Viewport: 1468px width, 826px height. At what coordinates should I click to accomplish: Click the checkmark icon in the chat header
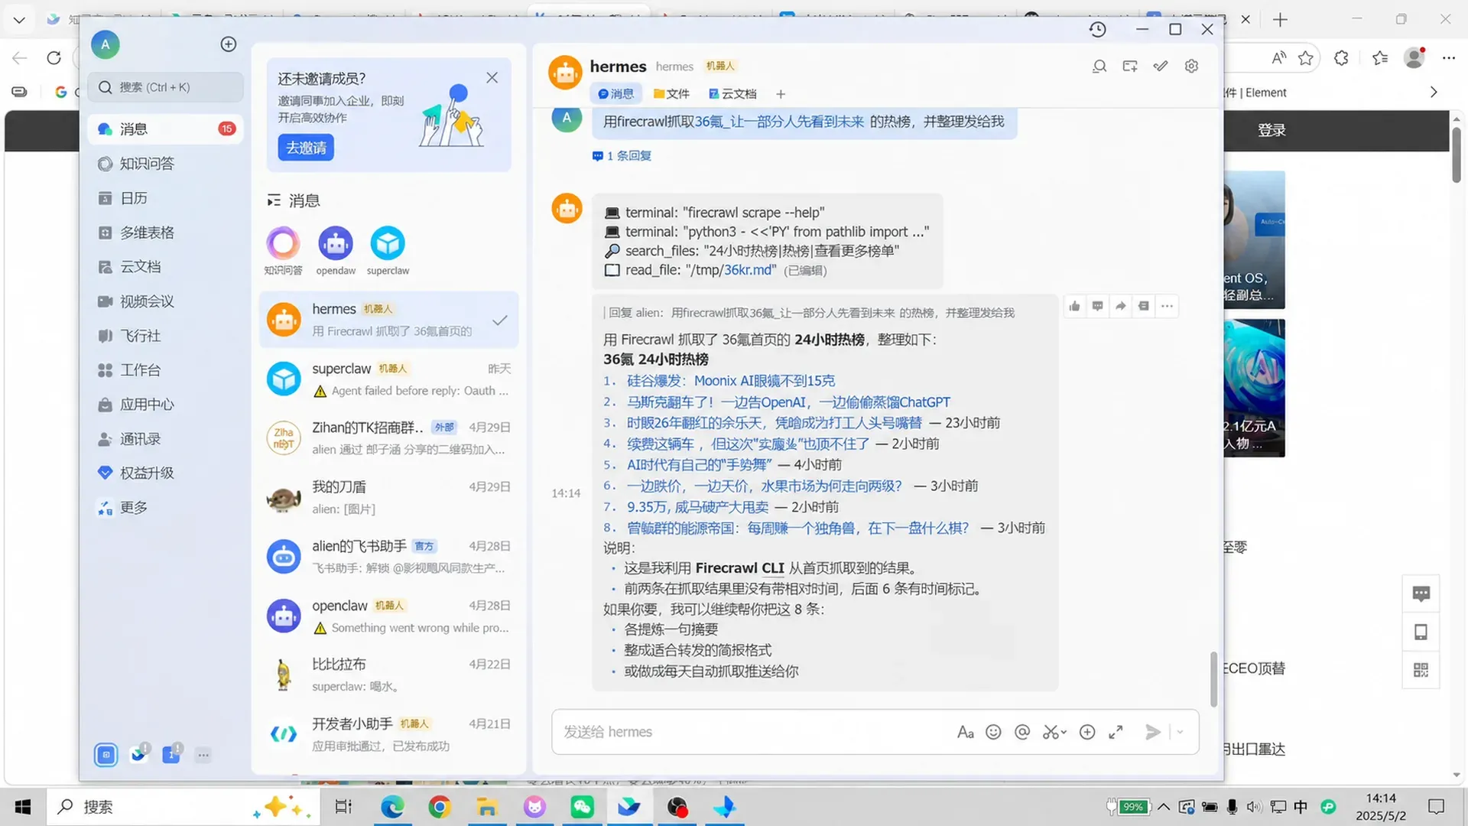tap(1161, 67)
